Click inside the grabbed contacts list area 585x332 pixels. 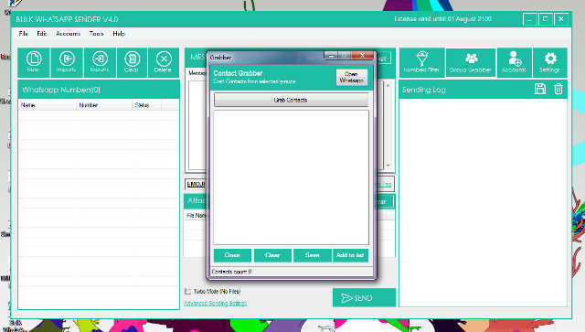click(291, 177)
